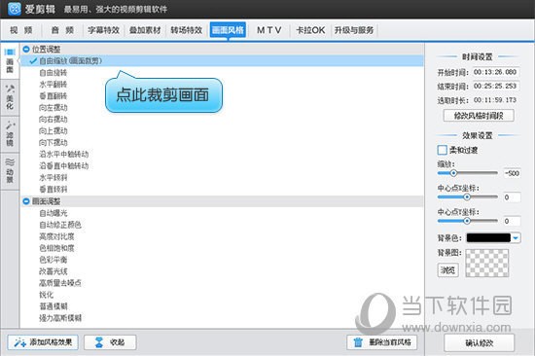Open the 画面 sidebar panel icon
Image resolution: width=535 pixels, height=356 pixels.
pos(10,52)
